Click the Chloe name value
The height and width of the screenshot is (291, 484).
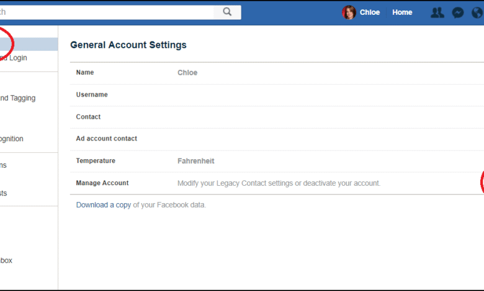click(x=187, y=72)
